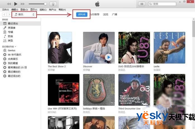Go forward with the right arrow button
The height and width of the screenshot is (129, 195).
click(9, 15)
